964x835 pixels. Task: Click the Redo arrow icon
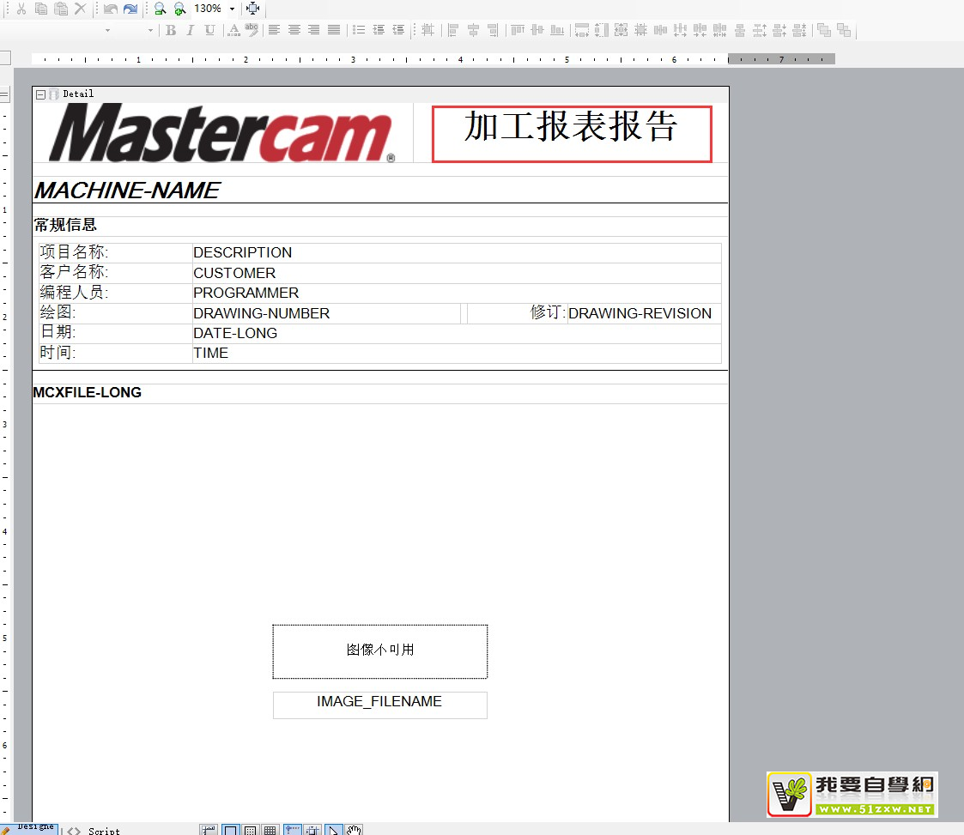pos(130,9)
